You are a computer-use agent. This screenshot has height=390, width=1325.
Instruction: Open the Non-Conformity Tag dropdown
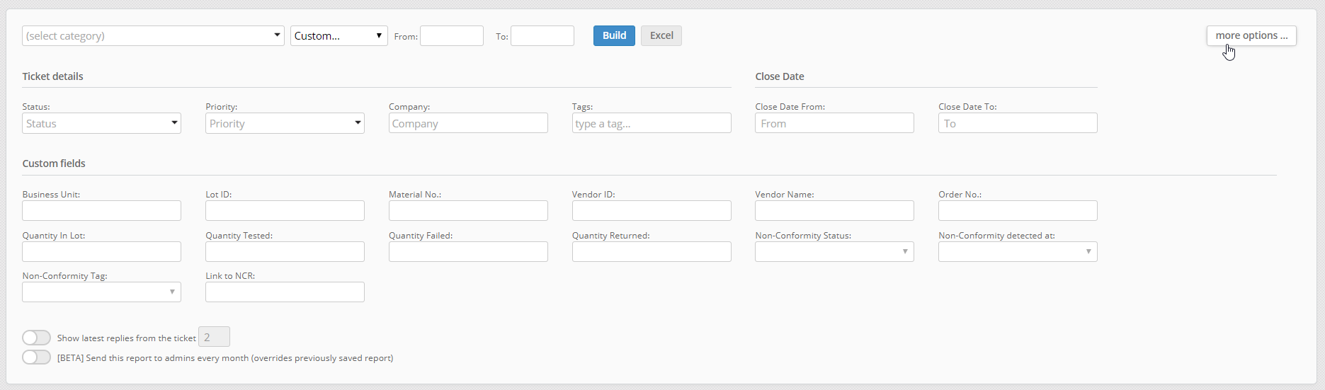click(x=101, y=292)
